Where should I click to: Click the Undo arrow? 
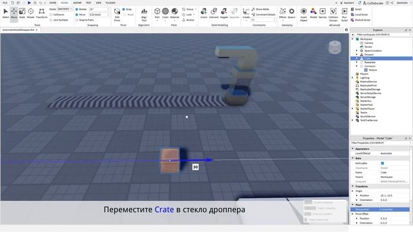[40, 3]
